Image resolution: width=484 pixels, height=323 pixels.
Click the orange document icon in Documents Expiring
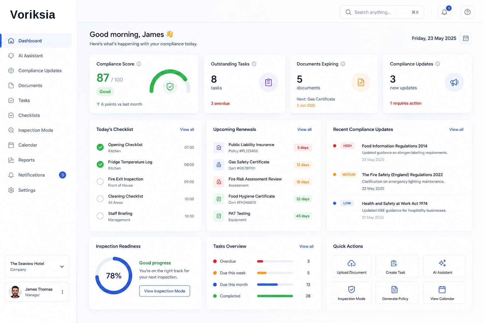click(x=361, y=82)
